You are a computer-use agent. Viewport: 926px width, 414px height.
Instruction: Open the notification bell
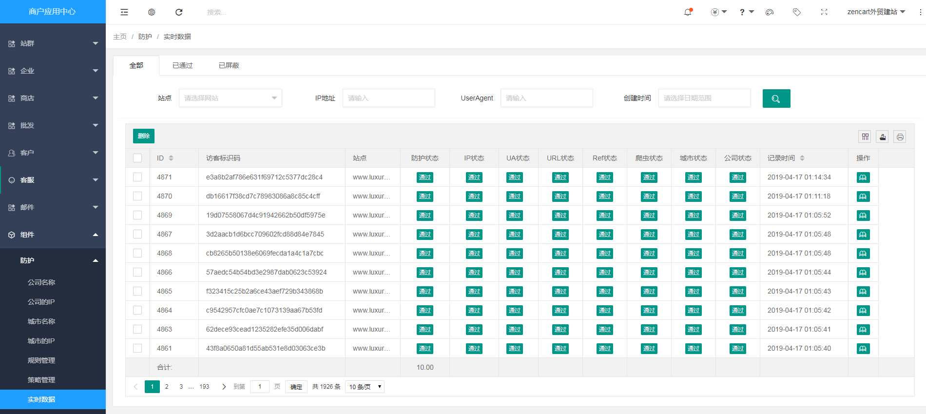point(688,12)
